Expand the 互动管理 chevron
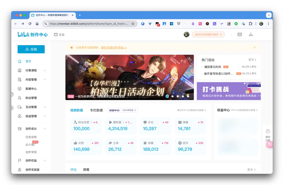284x185 pixels. [45, 107]
